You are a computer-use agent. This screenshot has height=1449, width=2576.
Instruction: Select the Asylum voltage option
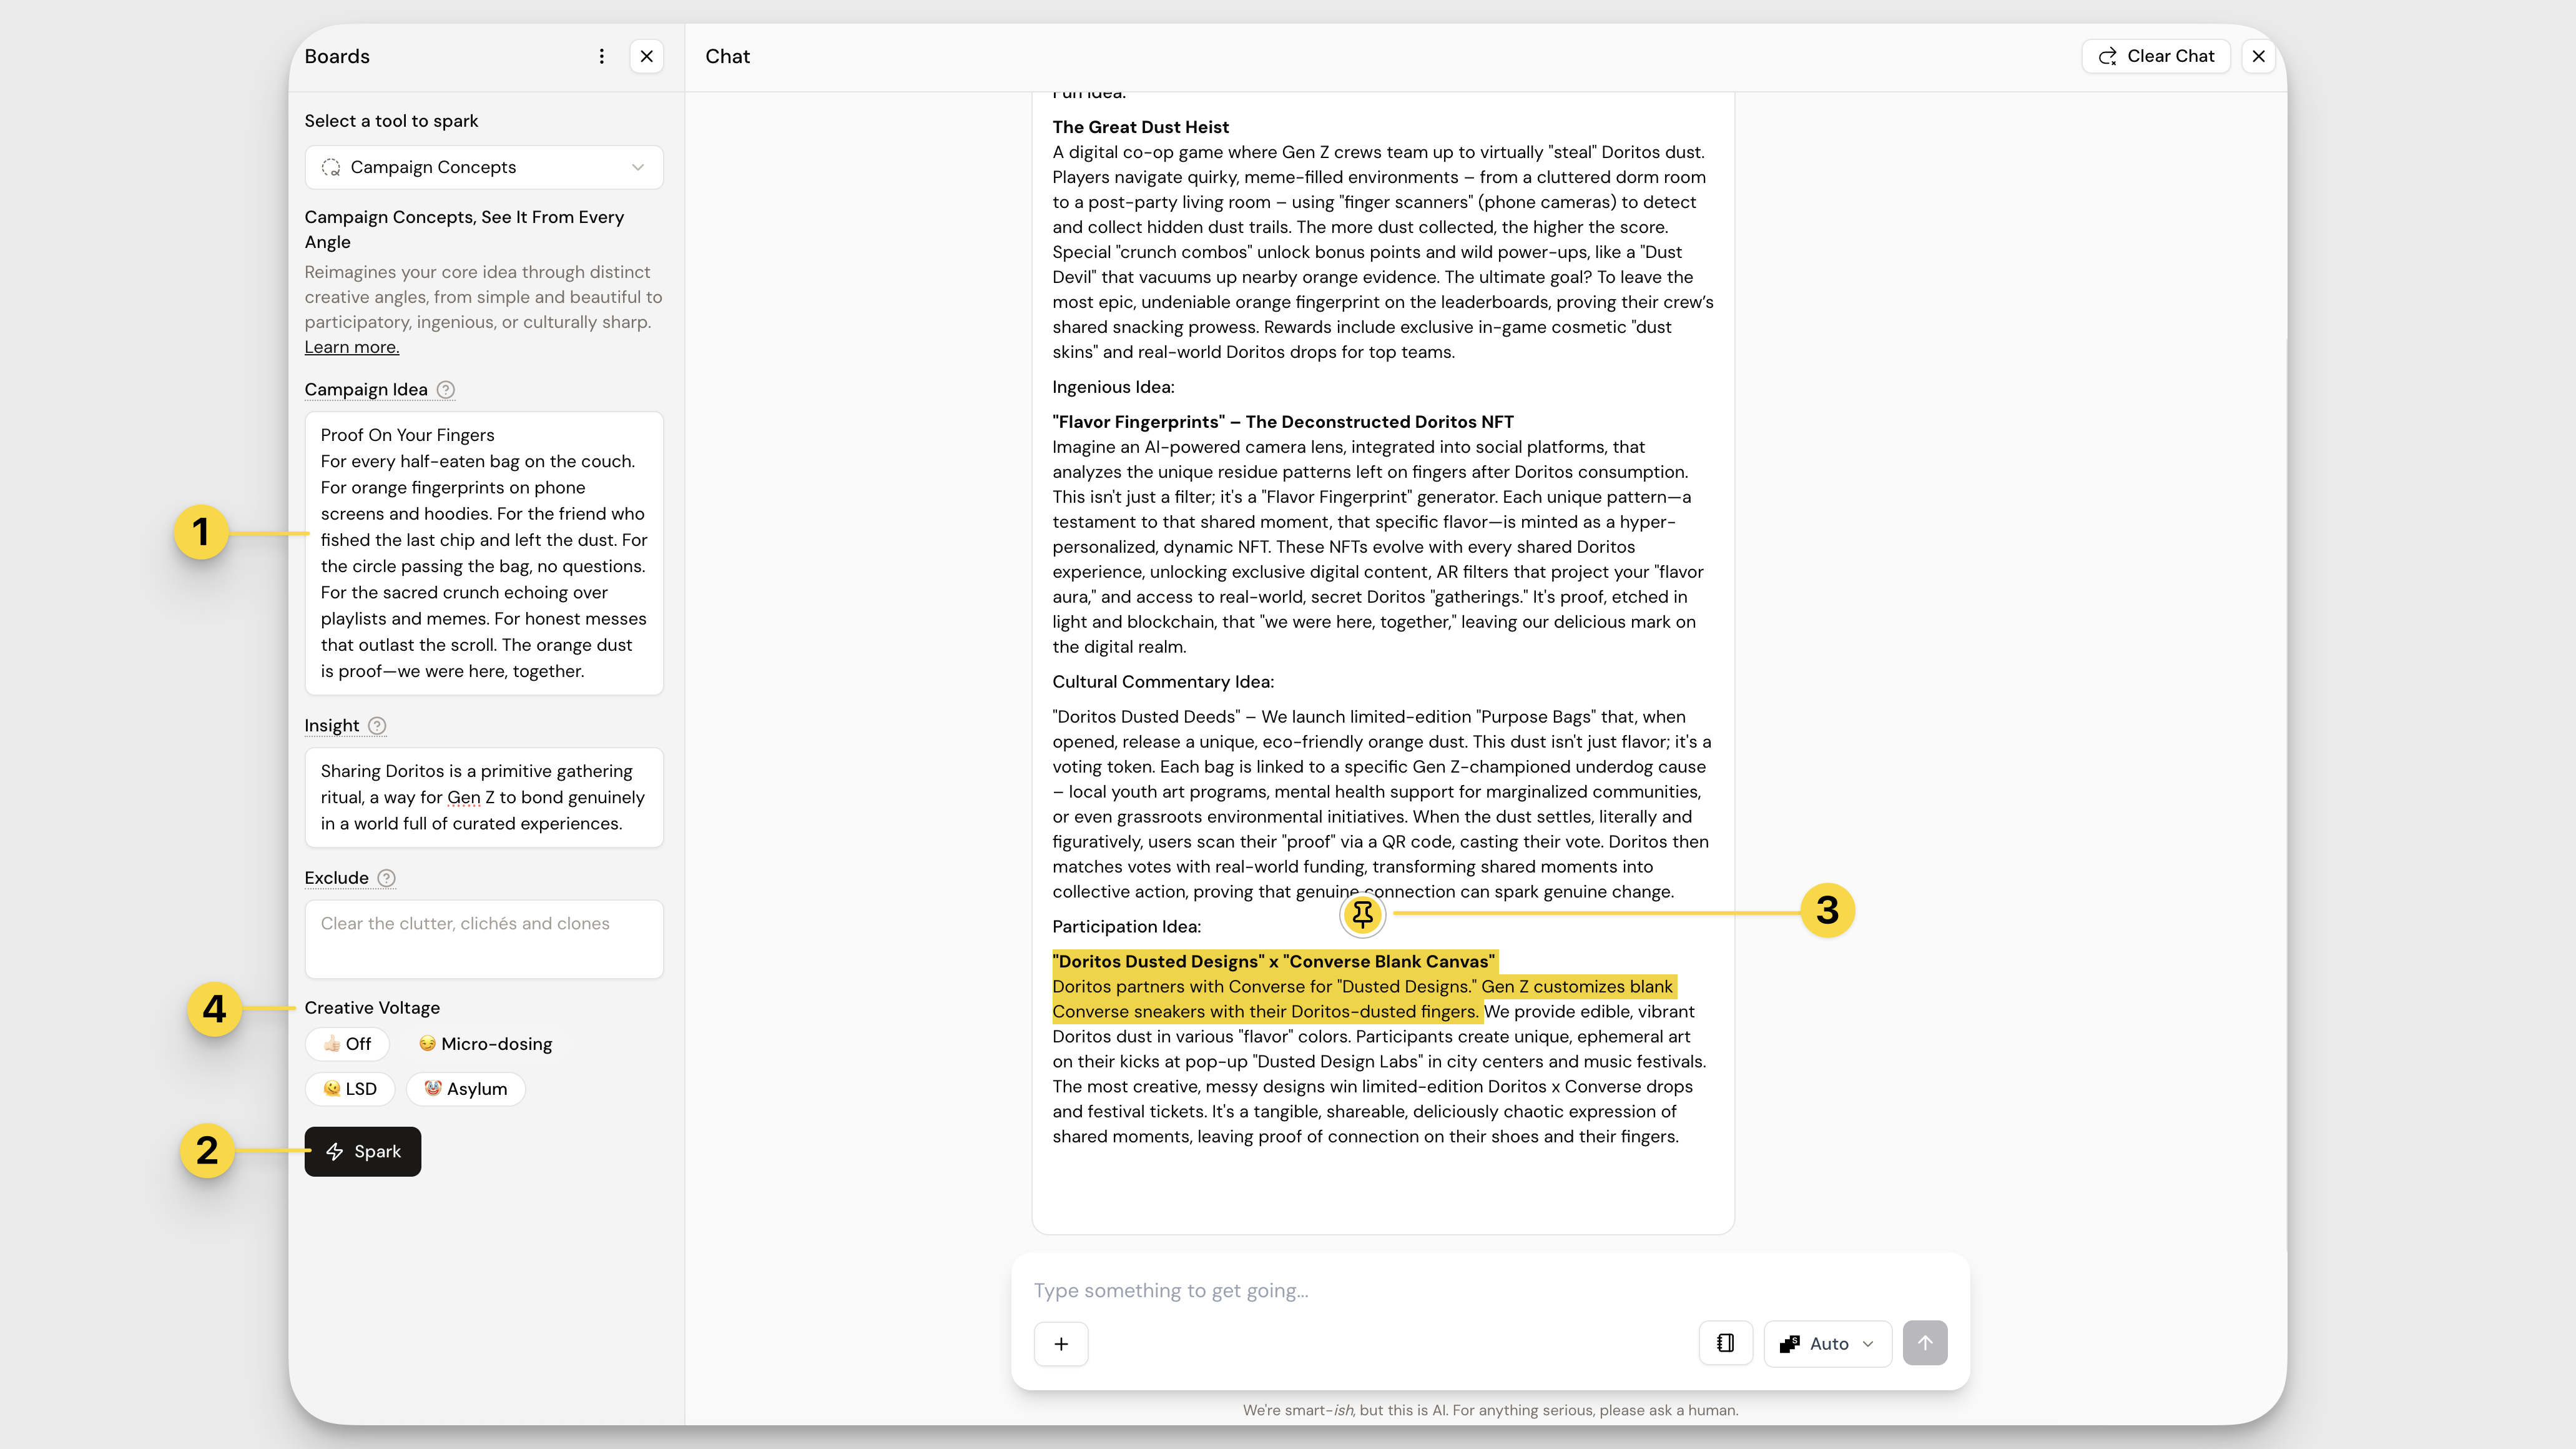point(466,1089)
